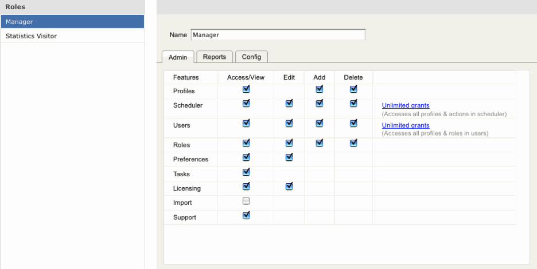Disable Roles Edit permission
537x269 pixels.
pos(289,143)
